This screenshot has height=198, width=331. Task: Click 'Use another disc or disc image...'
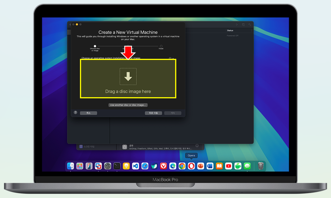click(x=128, y=105)
